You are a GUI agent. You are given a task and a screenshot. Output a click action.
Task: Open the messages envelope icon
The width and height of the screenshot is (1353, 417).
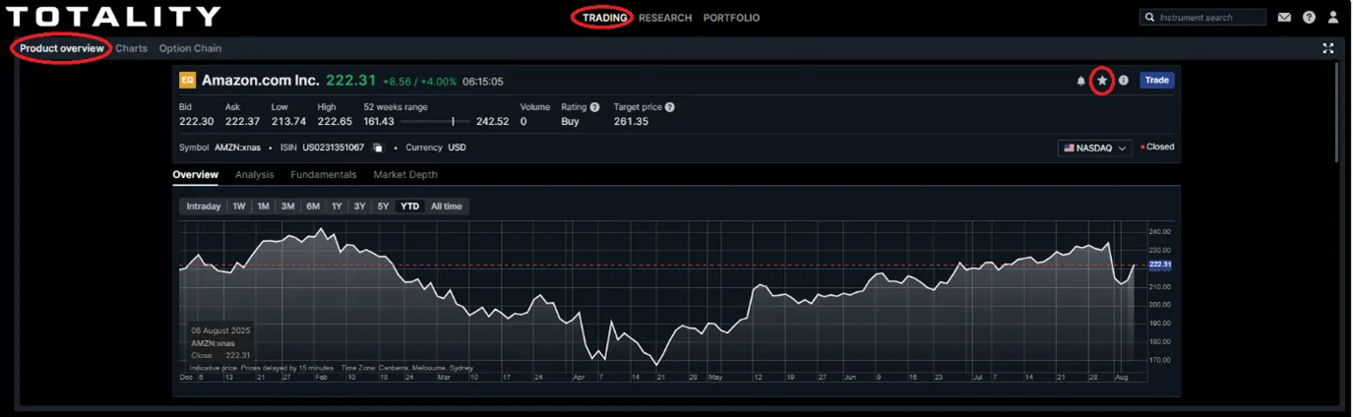pyautogui.click(x=1284, y=18)
